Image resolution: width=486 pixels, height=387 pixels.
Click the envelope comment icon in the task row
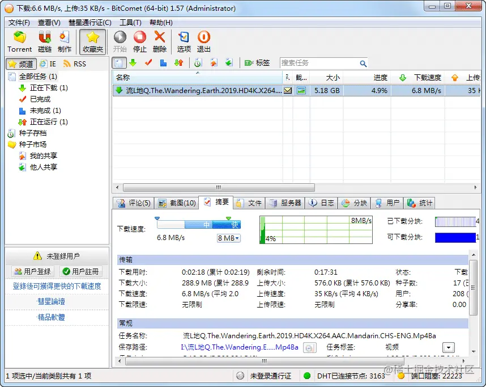tap(288, 90)
